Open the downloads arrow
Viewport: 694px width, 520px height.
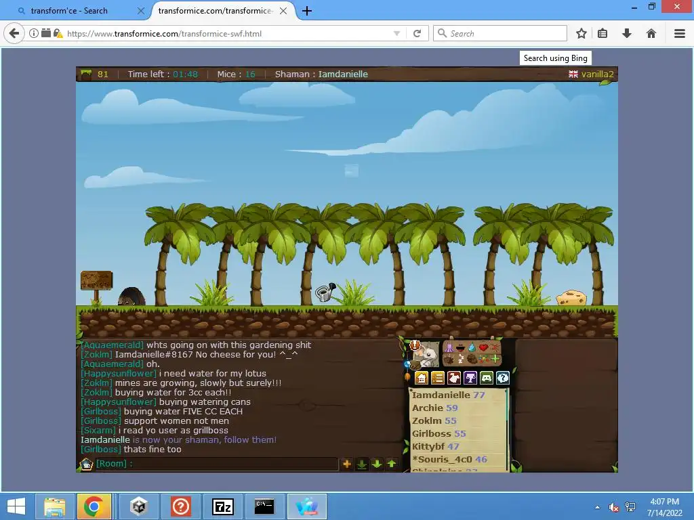[x=627, y=33]
